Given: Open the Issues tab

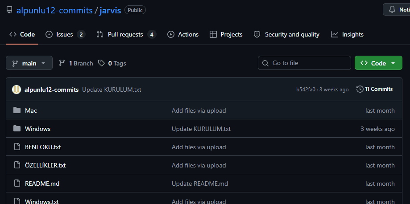Looking at the screenshot, I should (x=66, y=34).
